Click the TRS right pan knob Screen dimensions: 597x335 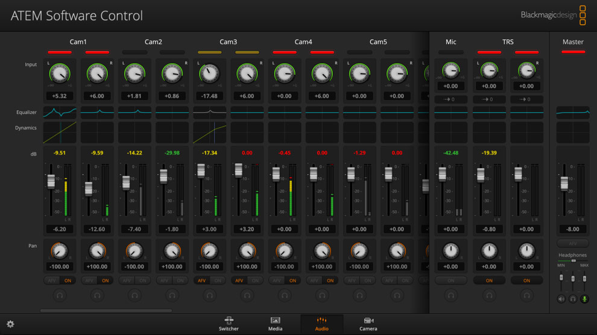[x=526, y=251]
